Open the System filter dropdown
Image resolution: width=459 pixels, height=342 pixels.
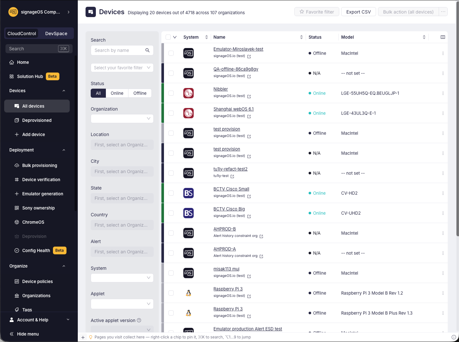122,278
